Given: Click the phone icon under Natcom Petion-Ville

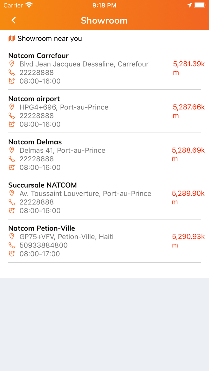Looking at the screenshot, I should pos(12,245).
